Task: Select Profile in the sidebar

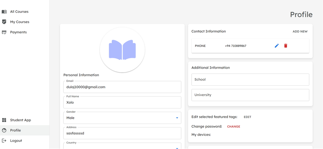Action: (25, 130)
